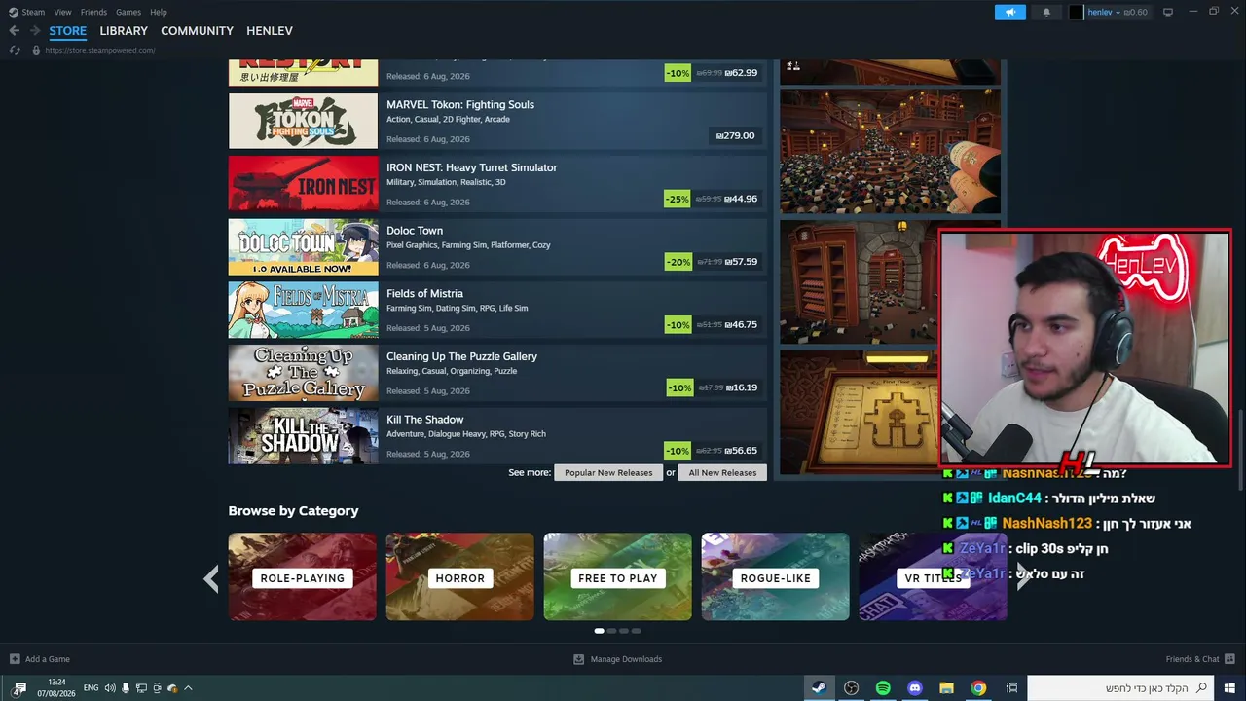Switch to the STORE tab
Viewport: 1246px width, 701px height.
pyautogui.click(x=68, y=31)
